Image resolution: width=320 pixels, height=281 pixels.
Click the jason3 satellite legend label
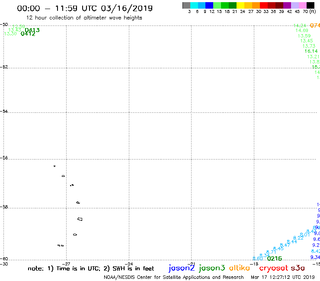click(x=212, y=268)
